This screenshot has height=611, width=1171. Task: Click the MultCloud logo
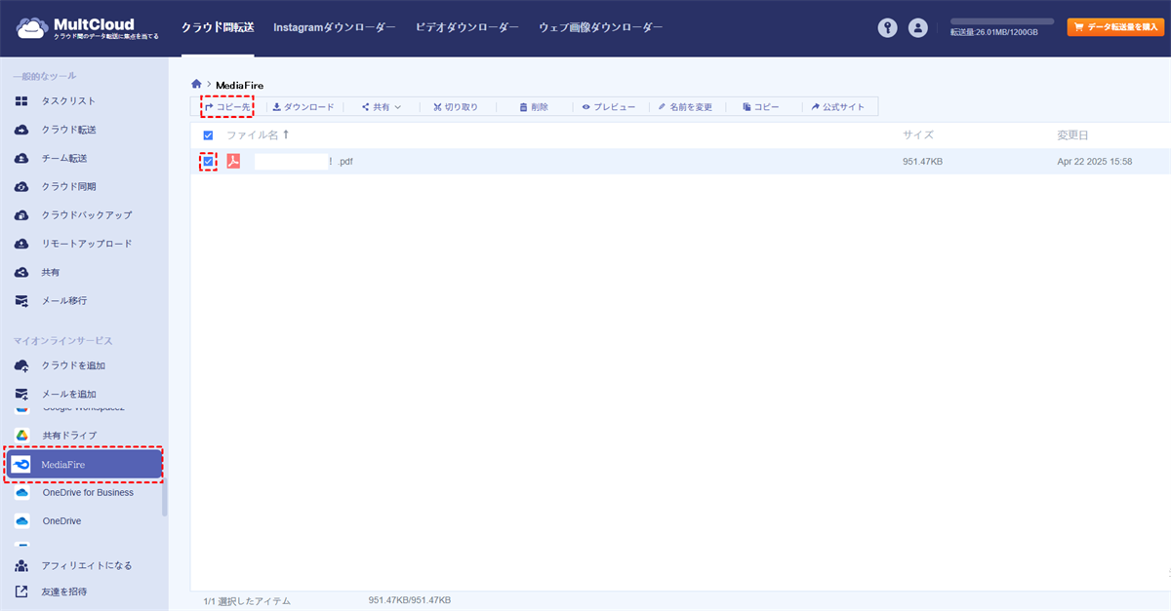pos(87,28)
